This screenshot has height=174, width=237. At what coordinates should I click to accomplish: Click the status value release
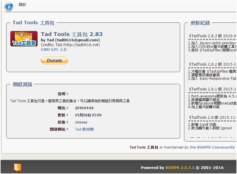click(81, 122)
